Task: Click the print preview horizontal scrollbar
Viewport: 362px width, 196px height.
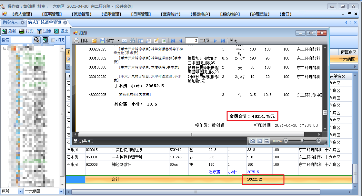Action: click(191, 134)
